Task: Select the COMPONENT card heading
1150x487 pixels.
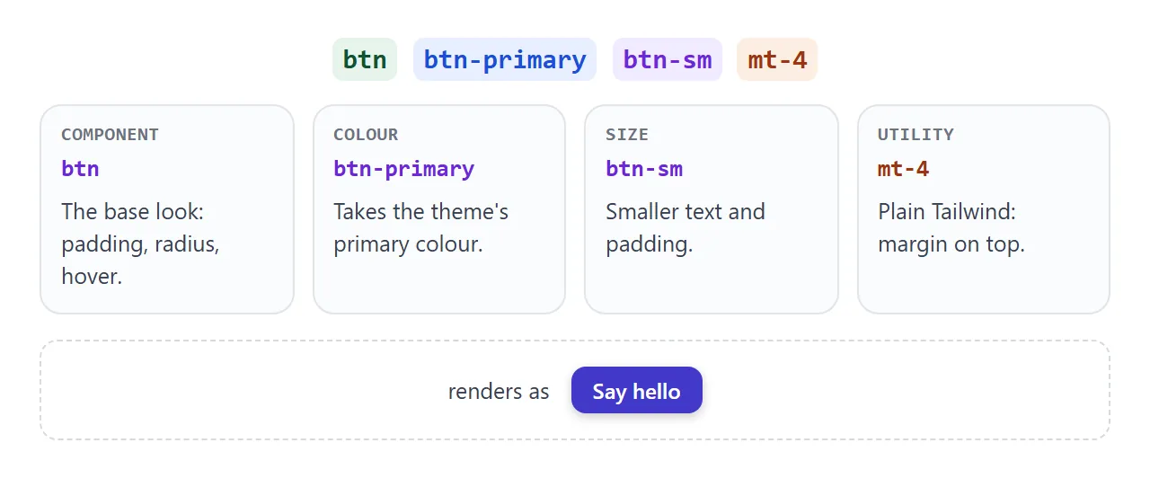Action: pos(110,135)
